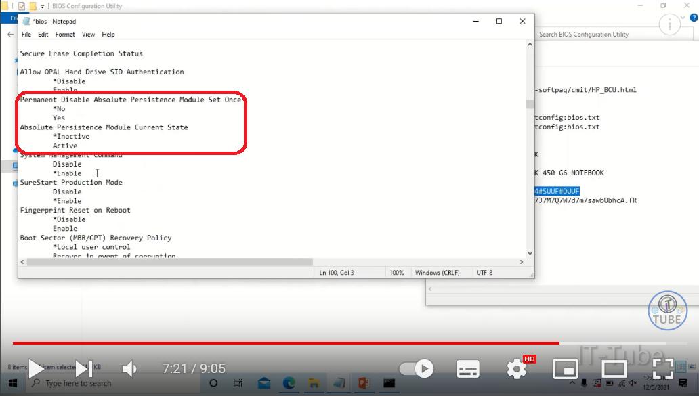Click 'Yes' option line
Image resolution: width=699 pixels, height=396 pixels.
pyautogui.click(x=59, y=118)
